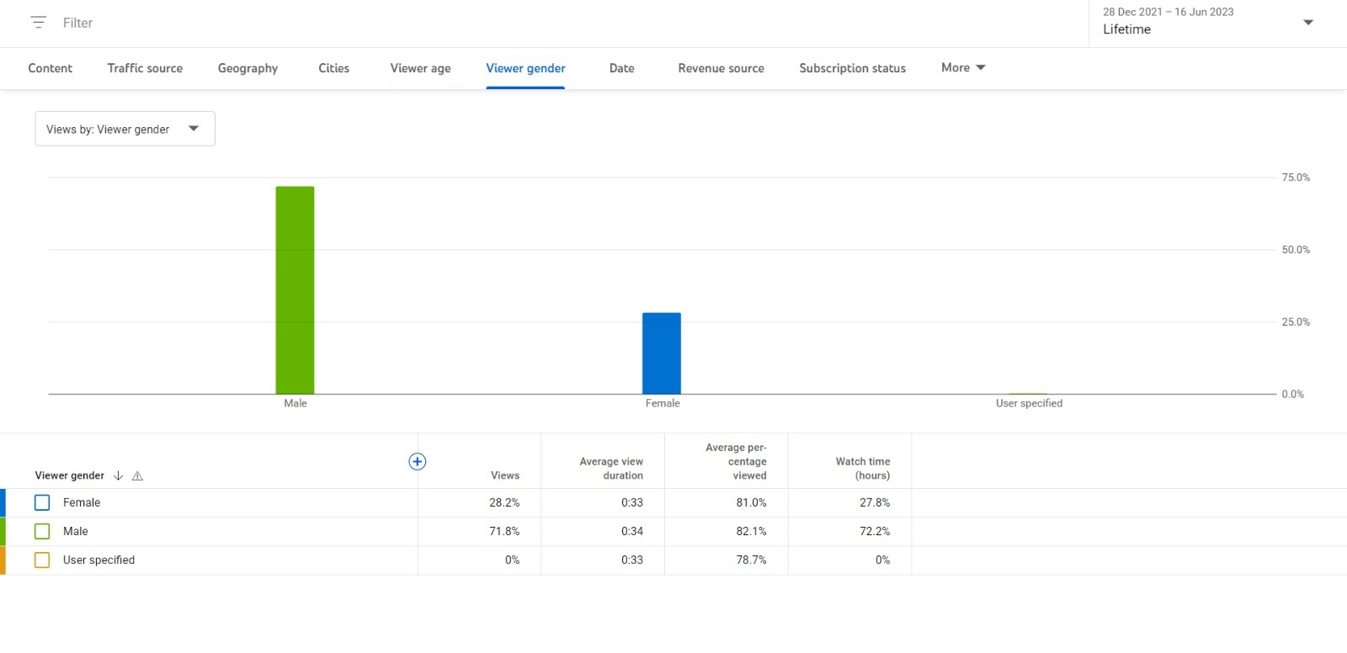This screenshot has width=1347, height=653.
Task: Tick the Male checkbox
Action: click(42, 531)
